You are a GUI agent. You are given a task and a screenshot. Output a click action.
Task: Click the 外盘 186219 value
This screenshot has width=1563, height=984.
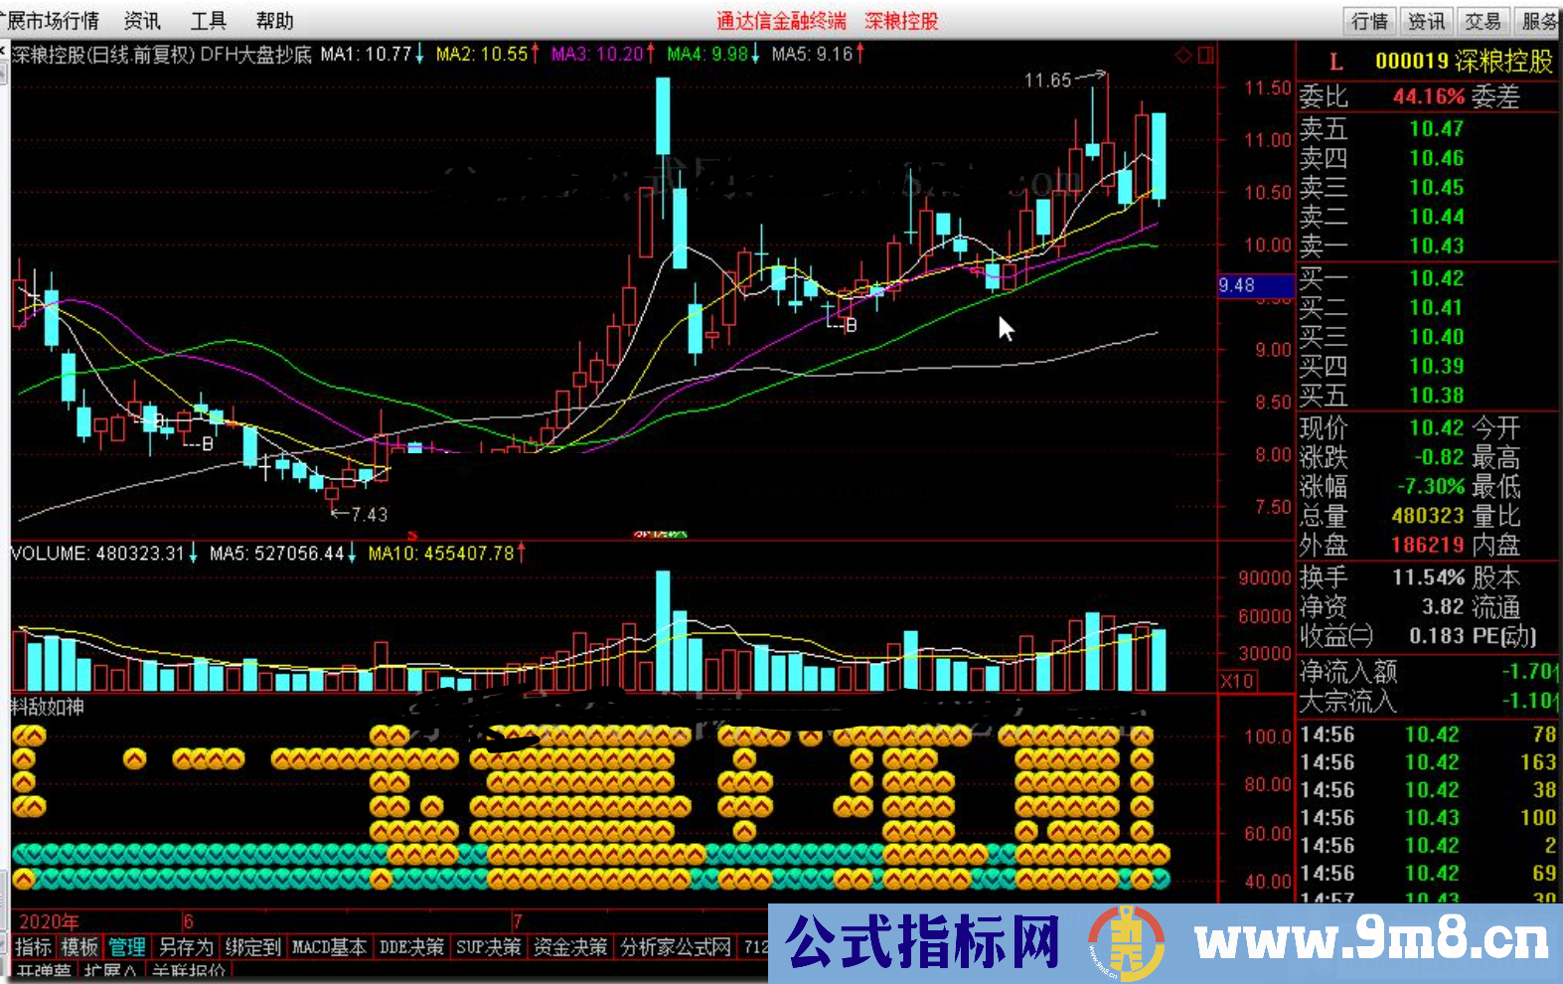coord(1428,545)
